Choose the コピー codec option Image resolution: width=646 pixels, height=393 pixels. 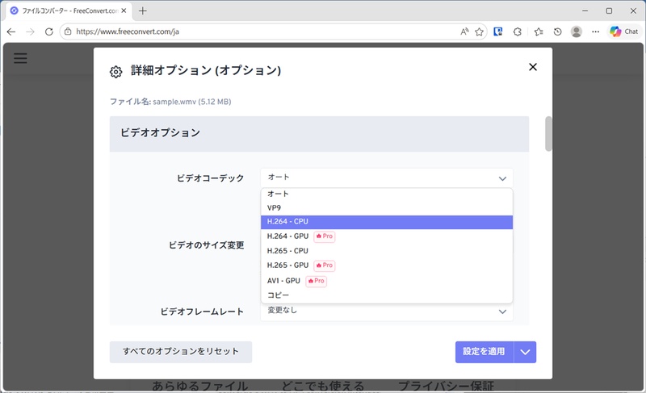point(387,295)
